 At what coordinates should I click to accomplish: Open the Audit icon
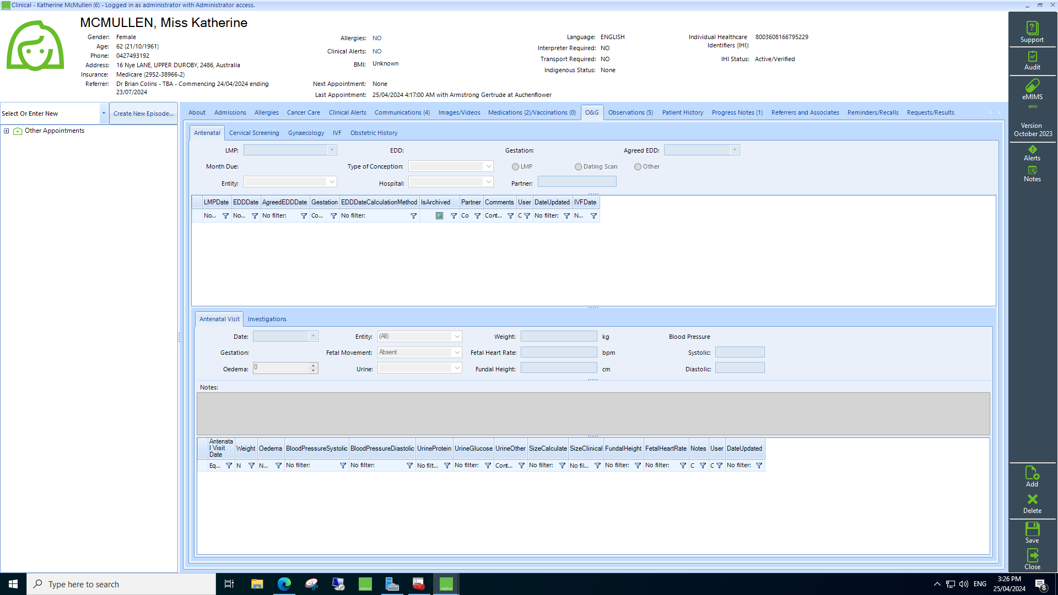pyautogui.click(x=1032, y=61)
